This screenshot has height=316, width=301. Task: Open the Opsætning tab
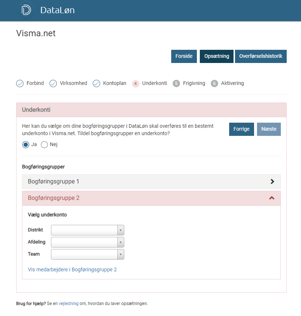217,56
